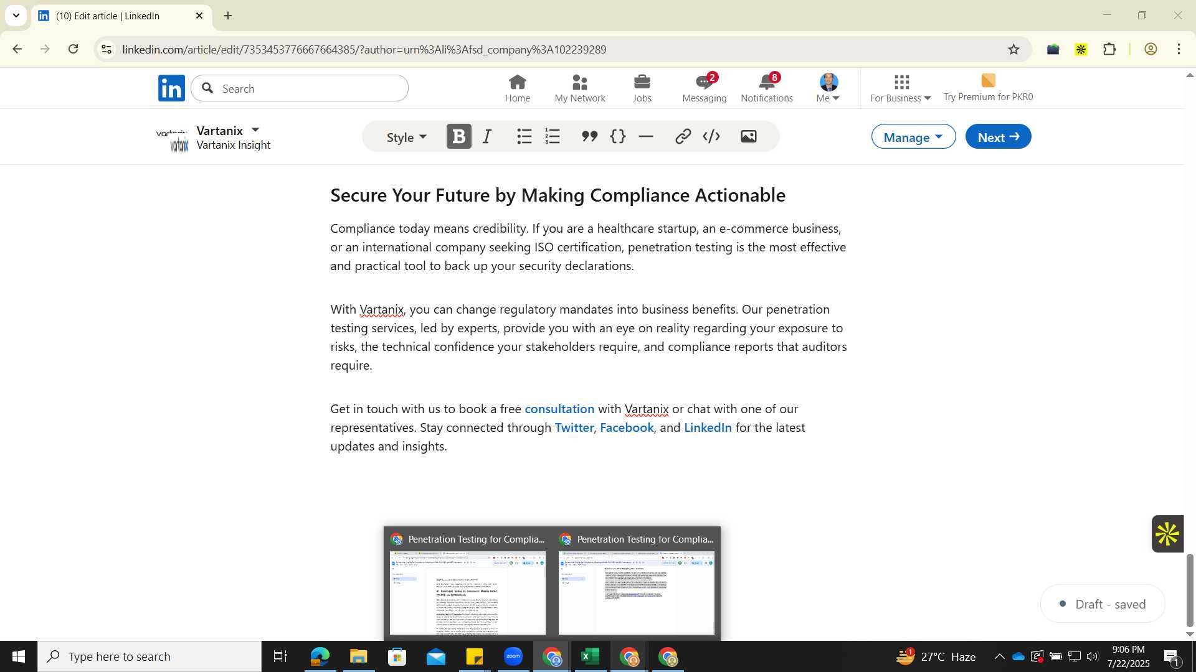Show hidden system tray icons
Screen dimensions: 1196x672
pos(999,656)
